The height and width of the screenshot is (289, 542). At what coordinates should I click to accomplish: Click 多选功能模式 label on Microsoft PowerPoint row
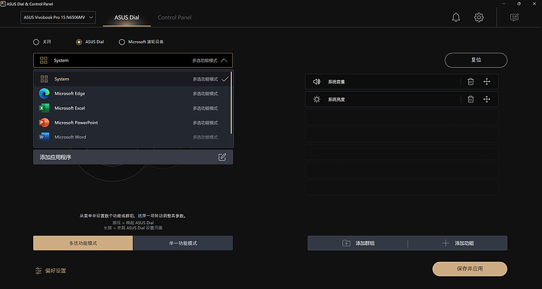pos(205,123)
